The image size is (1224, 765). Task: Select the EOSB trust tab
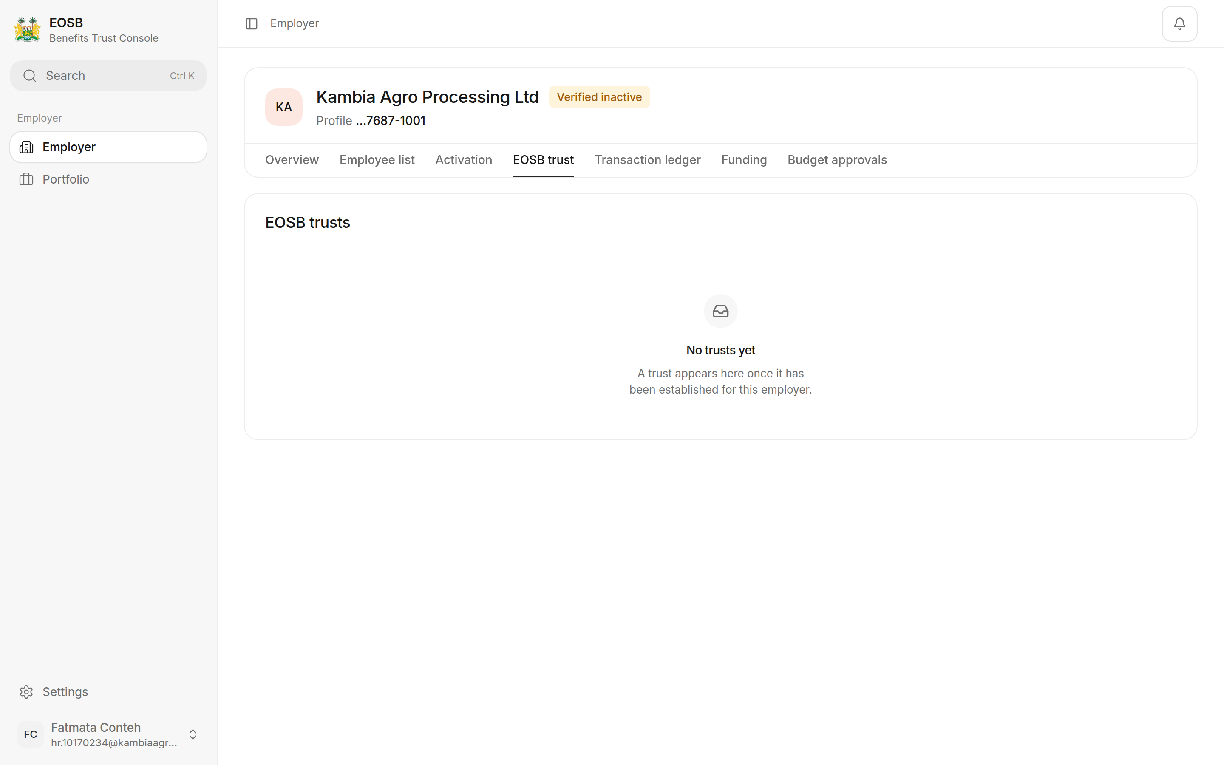[543, 160]
